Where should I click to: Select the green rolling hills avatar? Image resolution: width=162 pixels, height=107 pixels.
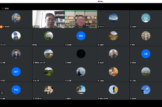(x=49, y=72)
